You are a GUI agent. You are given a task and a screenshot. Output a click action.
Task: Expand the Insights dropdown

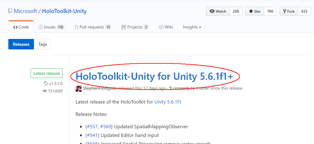192,27
